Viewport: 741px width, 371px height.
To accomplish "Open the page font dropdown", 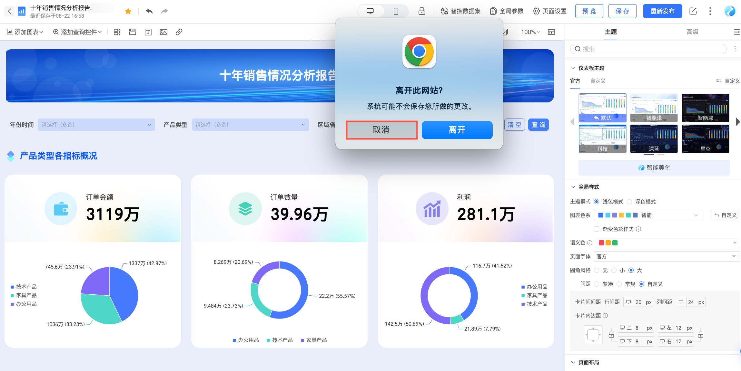I will point(667,256).
